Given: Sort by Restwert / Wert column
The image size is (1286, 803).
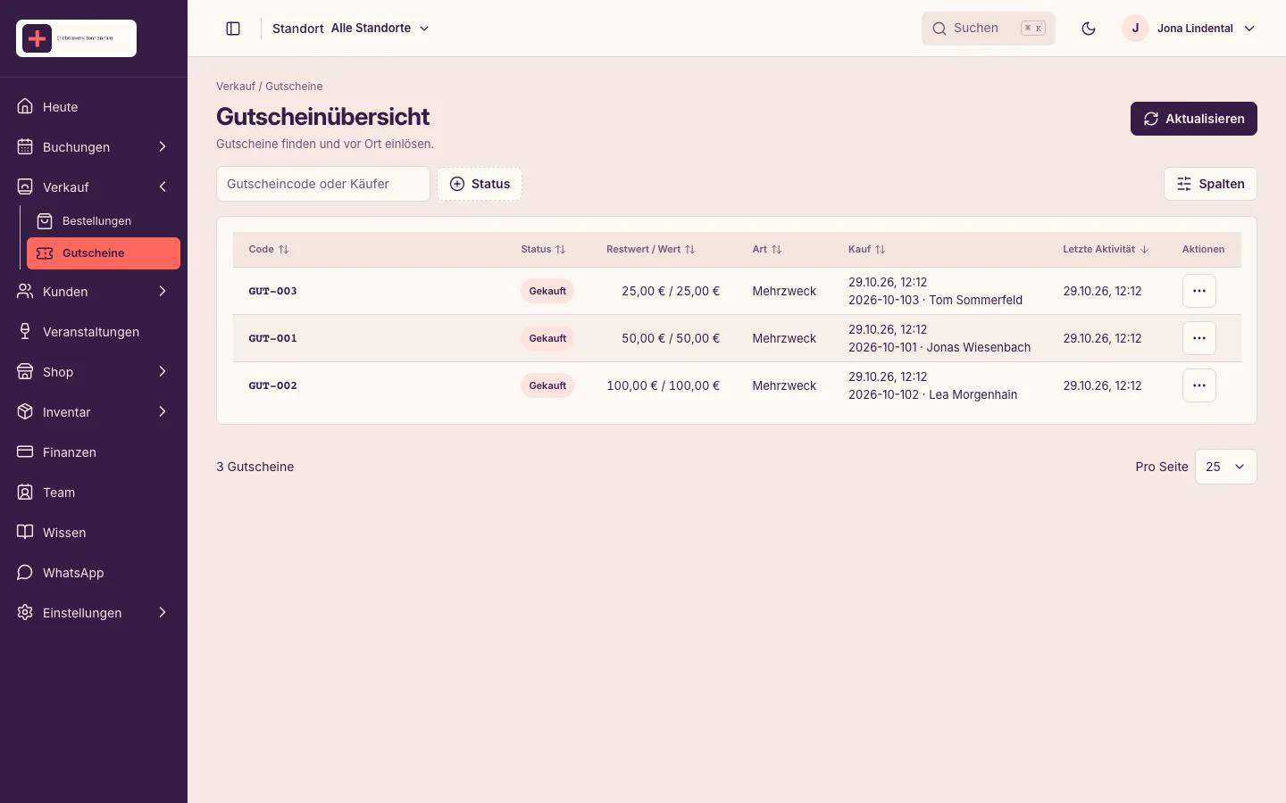Looking at the screenshot, I should click(650, 250).
